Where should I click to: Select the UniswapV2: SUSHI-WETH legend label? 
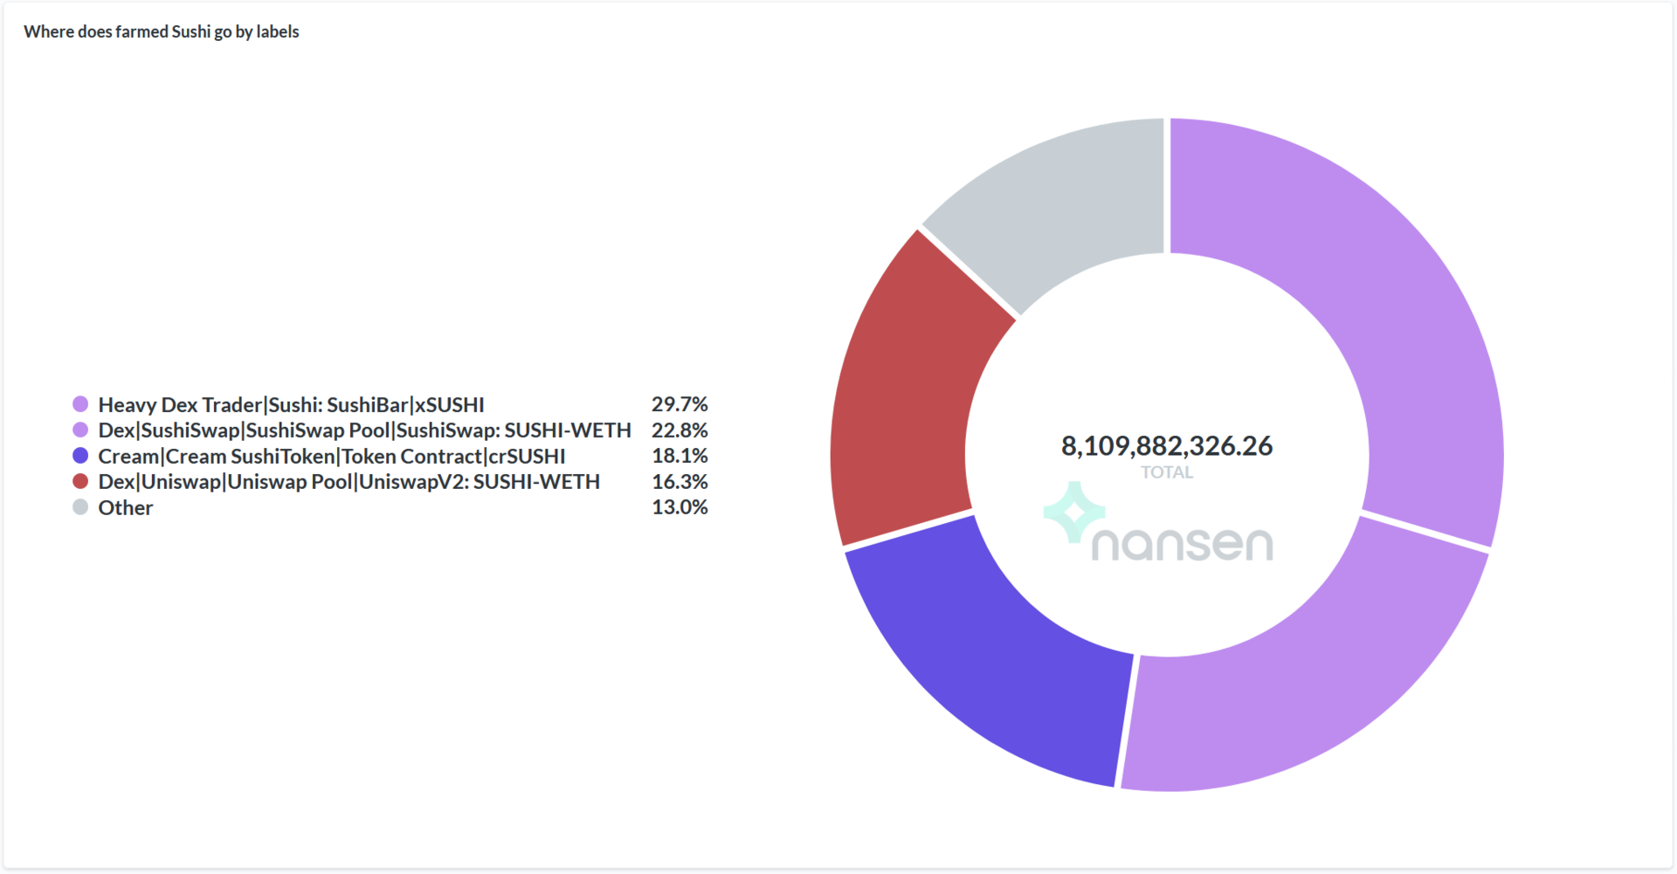[x=349, y=482]
